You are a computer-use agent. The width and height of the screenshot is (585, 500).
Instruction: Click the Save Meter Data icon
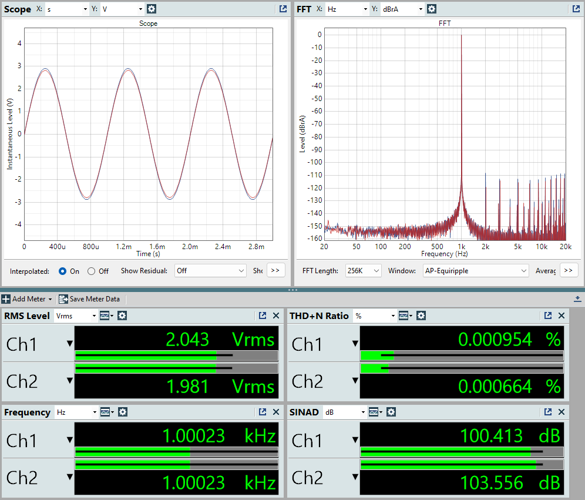[x=63, y=299]
